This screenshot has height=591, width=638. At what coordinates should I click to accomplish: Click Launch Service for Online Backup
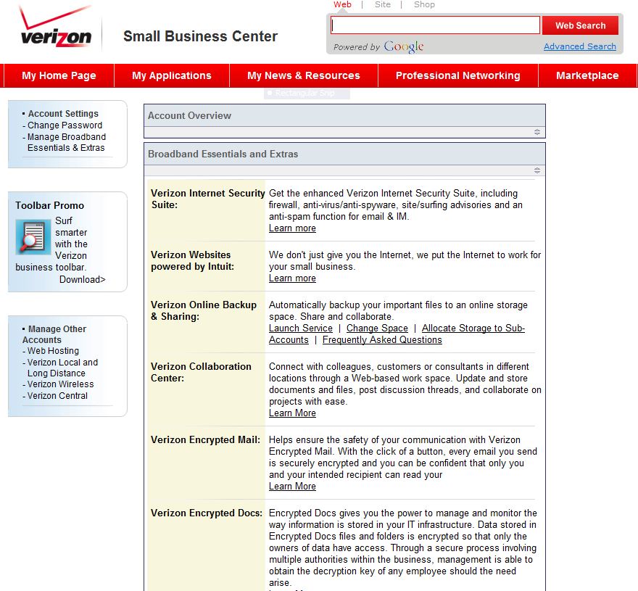pos(301,328)
